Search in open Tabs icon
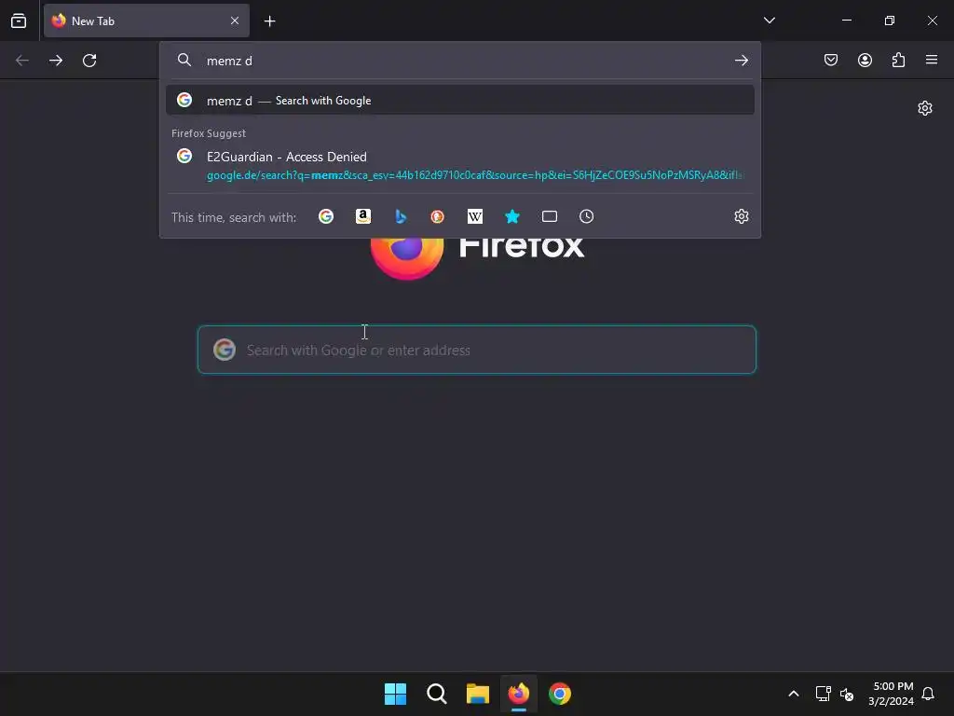 (550, 216)
